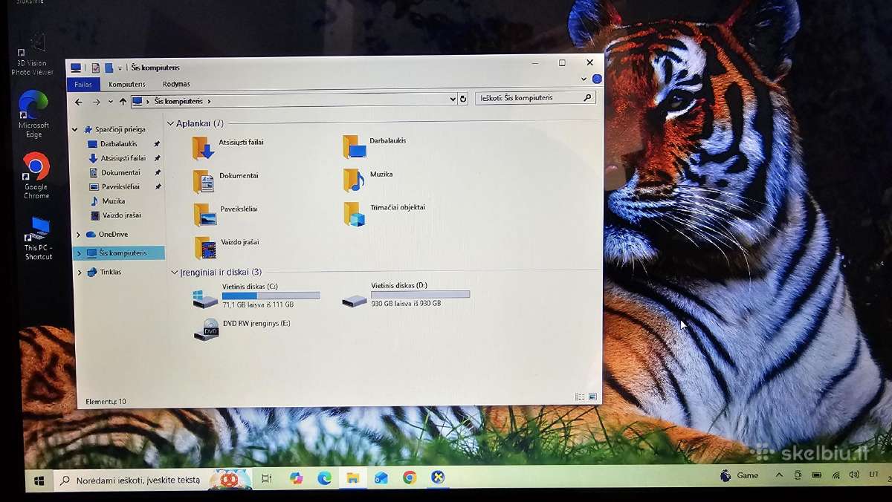The height and width of the screenshot is (502, 892).
Task: Open the Kompiuteris ribbon tab
Action: coord(127,85)
